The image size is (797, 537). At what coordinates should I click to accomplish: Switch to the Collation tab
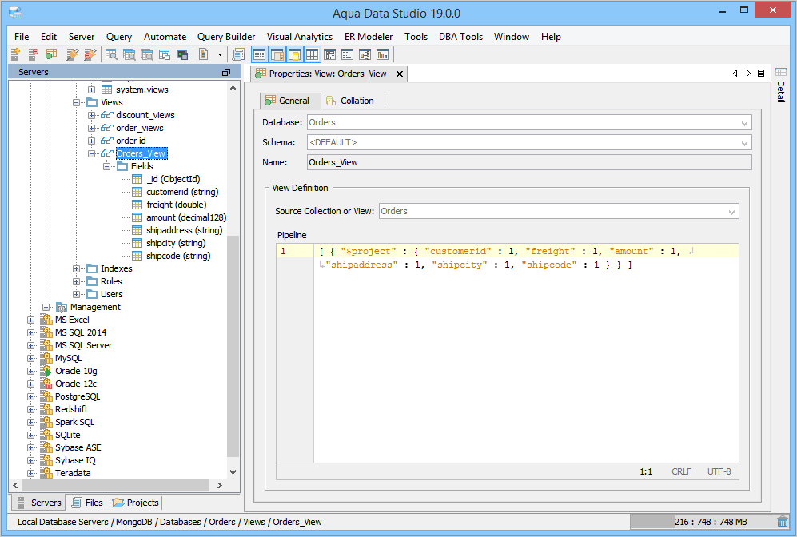point(356,101)
